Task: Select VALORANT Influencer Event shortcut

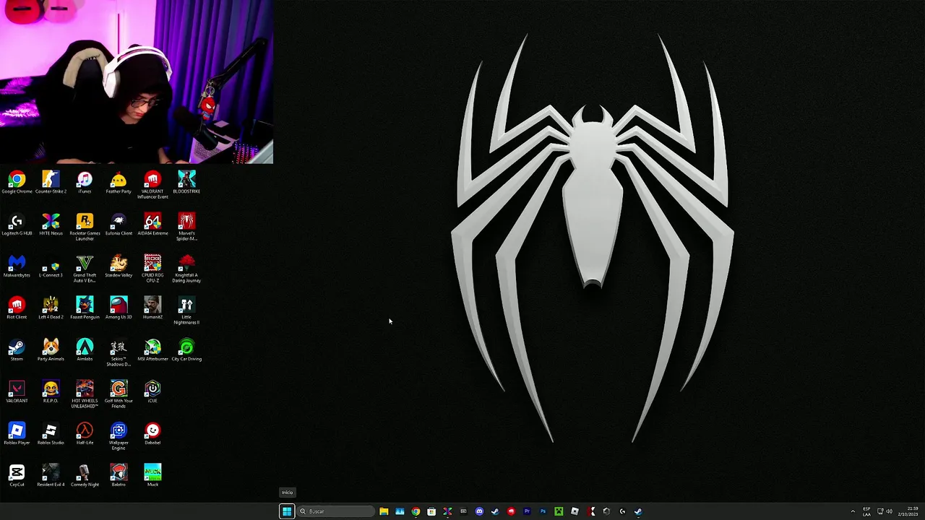Action: coord(152,184)
